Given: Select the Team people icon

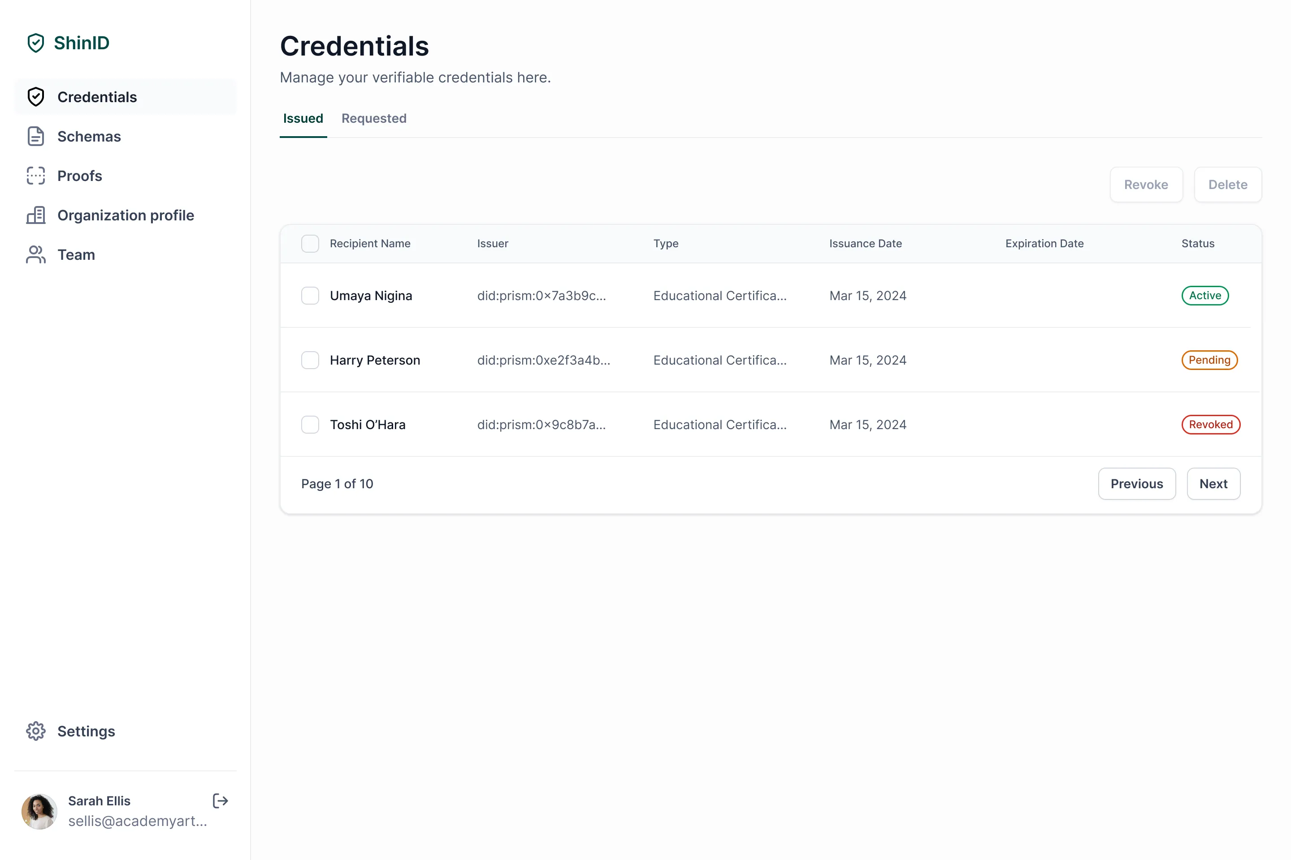Looking at the screenshot, I should click(36, 254).
